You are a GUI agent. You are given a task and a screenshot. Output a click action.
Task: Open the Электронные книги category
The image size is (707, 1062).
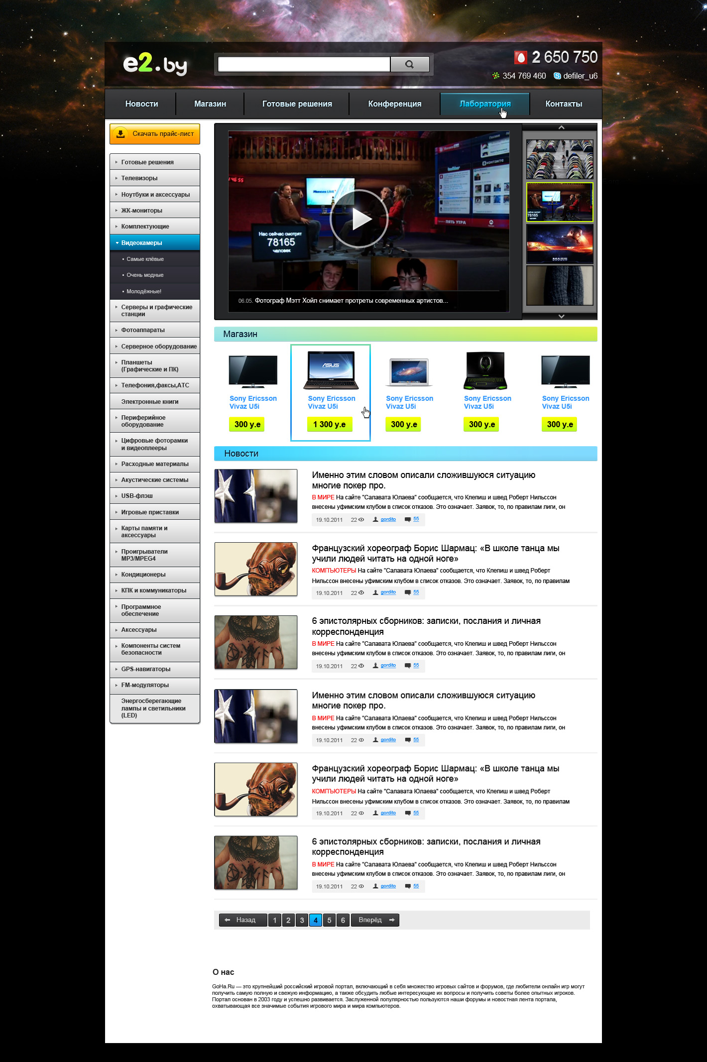(155, 402)
